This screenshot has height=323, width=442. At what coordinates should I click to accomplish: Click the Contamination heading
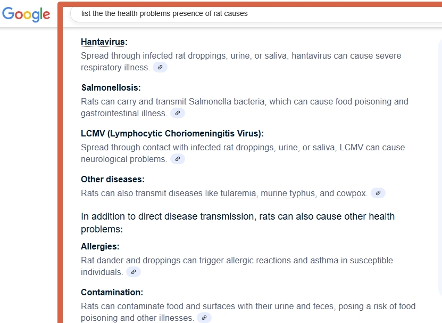pos(112,293)
